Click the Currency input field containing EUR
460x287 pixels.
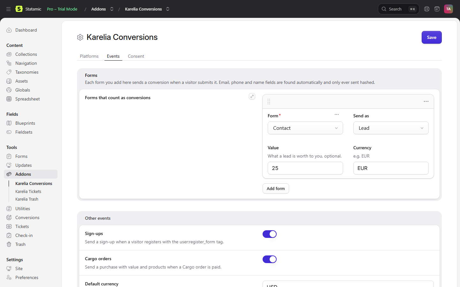391,168
